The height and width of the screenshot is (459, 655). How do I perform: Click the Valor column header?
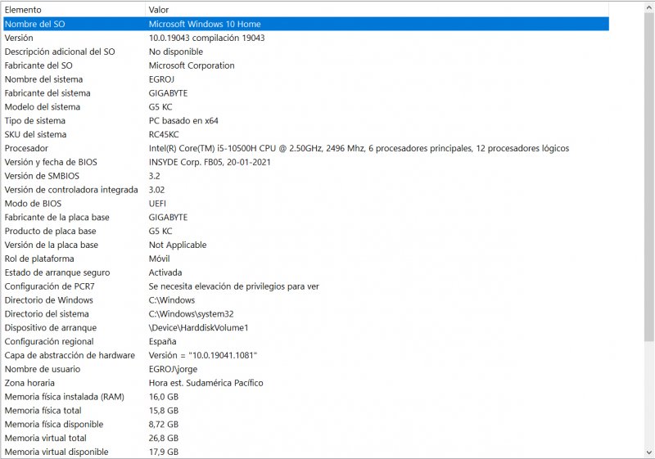point(377,10)
